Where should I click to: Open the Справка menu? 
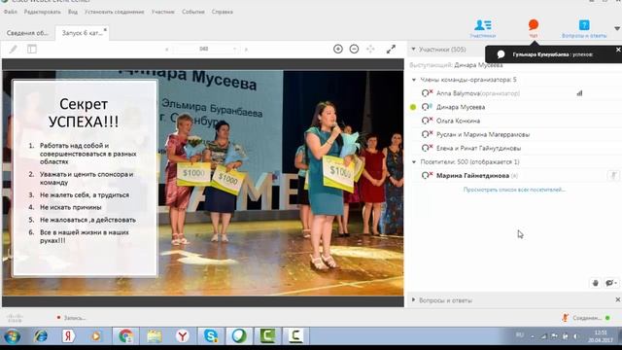(x=223, y=12)
